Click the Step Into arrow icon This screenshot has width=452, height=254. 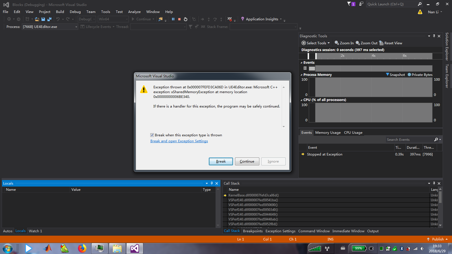click(x=209, y=19)
